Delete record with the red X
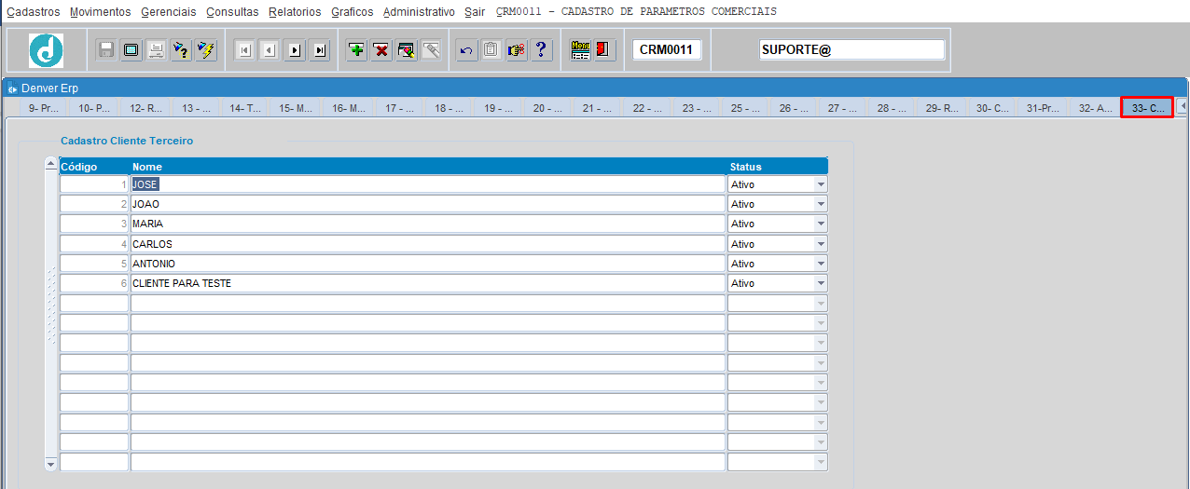This screenshot has height=489, width=1190. tap(381, 50)
